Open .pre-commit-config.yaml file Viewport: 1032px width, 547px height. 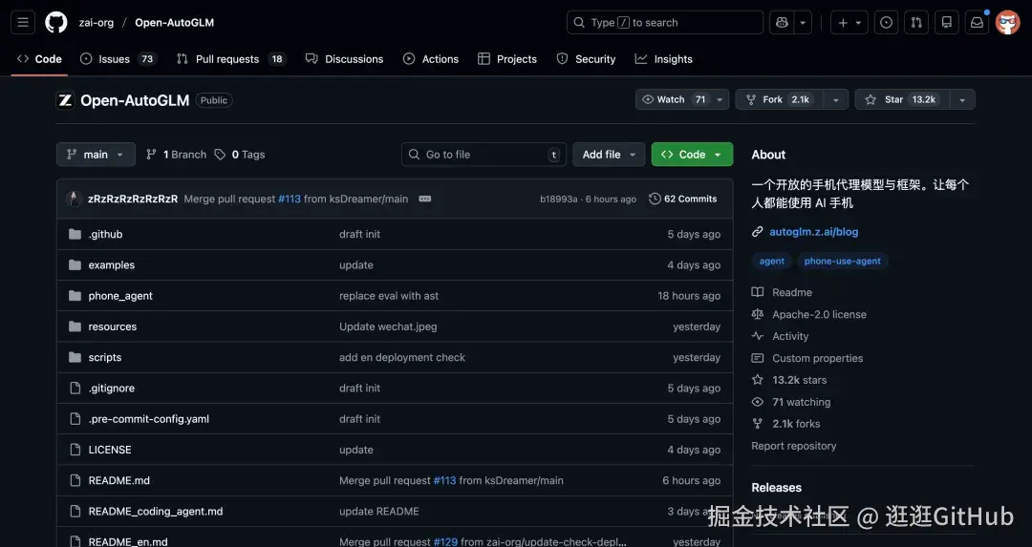(x=149, y=419)
